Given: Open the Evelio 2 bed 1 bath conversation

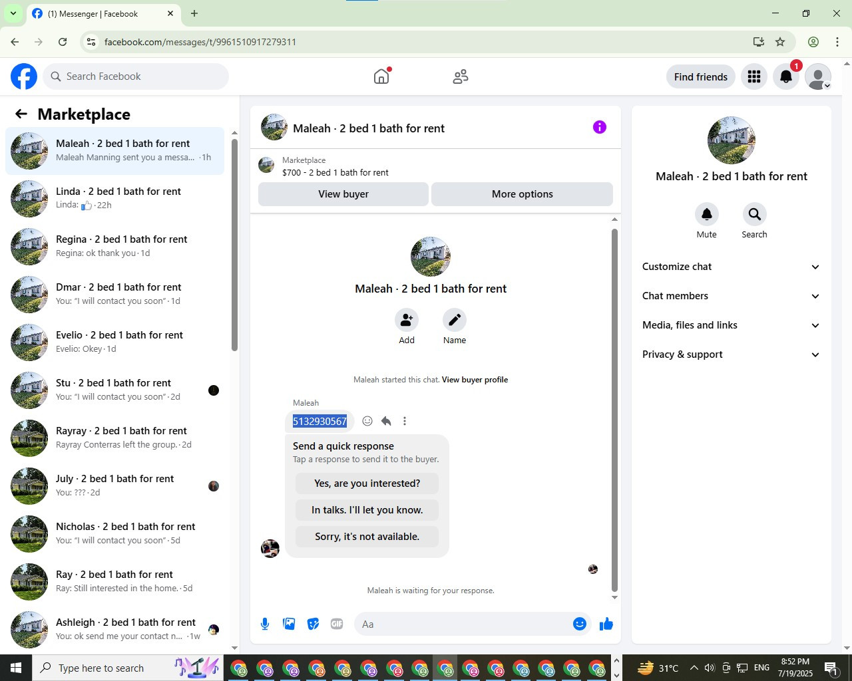Looking at the screenshot, I should coord(114,342).
